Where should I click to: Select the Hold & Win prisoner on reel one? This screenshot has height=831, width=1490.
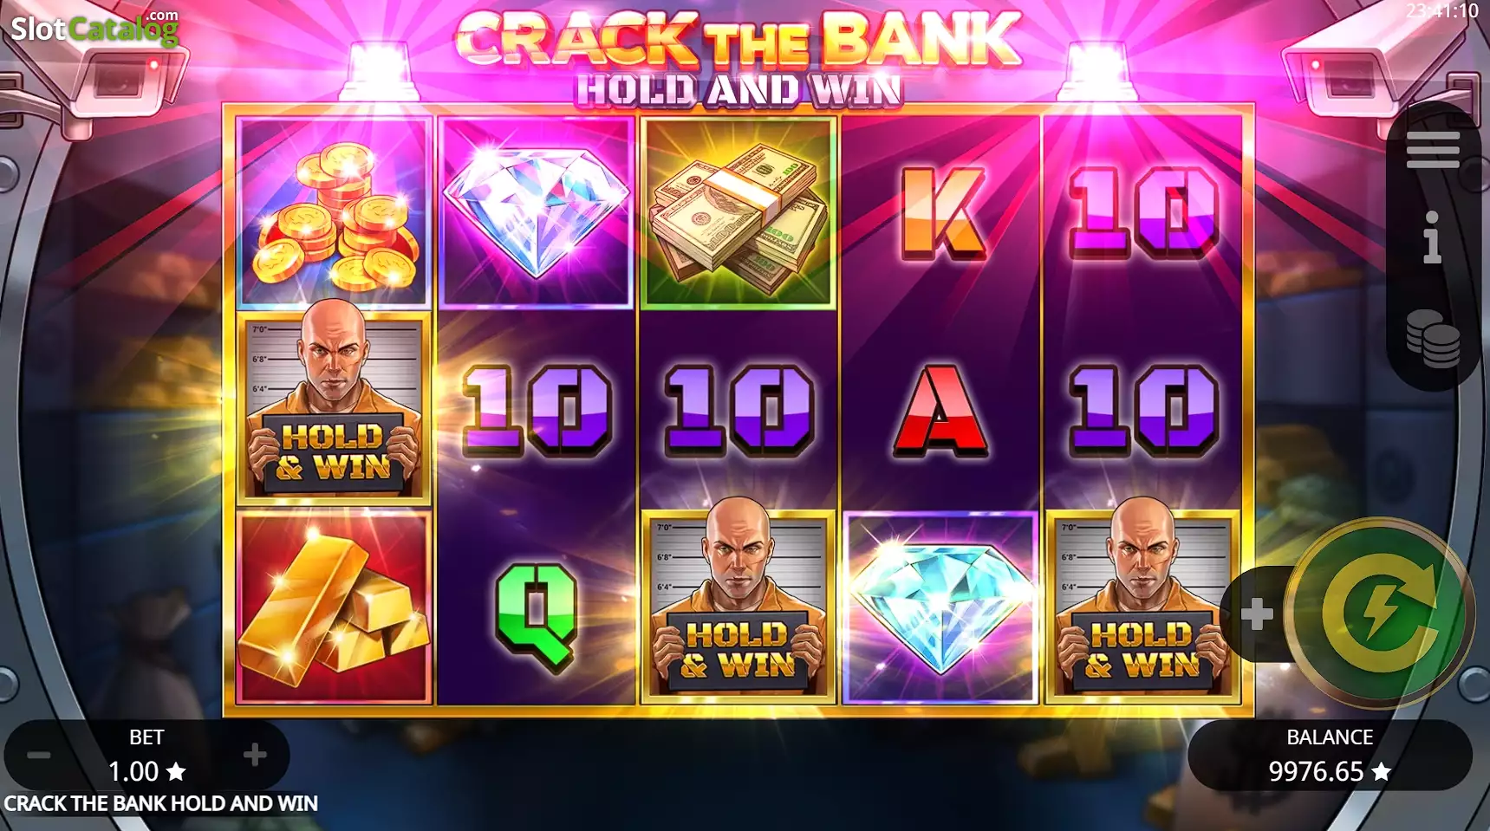pos(334,408)
